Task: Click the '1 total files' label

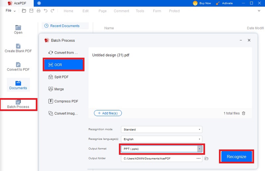Action: pos(232,113)
